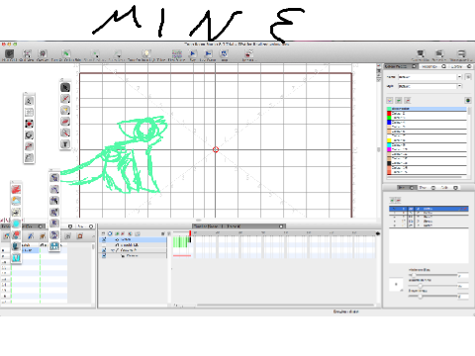Click the Timeline horizontal scrollbar
This screenshot has height=356, width=475.
tap(285, 305)
